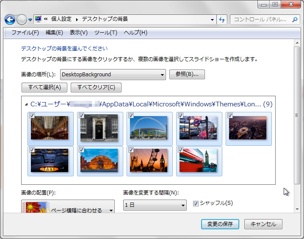Screen dimensions: 304x239
Task: Open the 1 日 interval dropdown
Action: [155, 205]
